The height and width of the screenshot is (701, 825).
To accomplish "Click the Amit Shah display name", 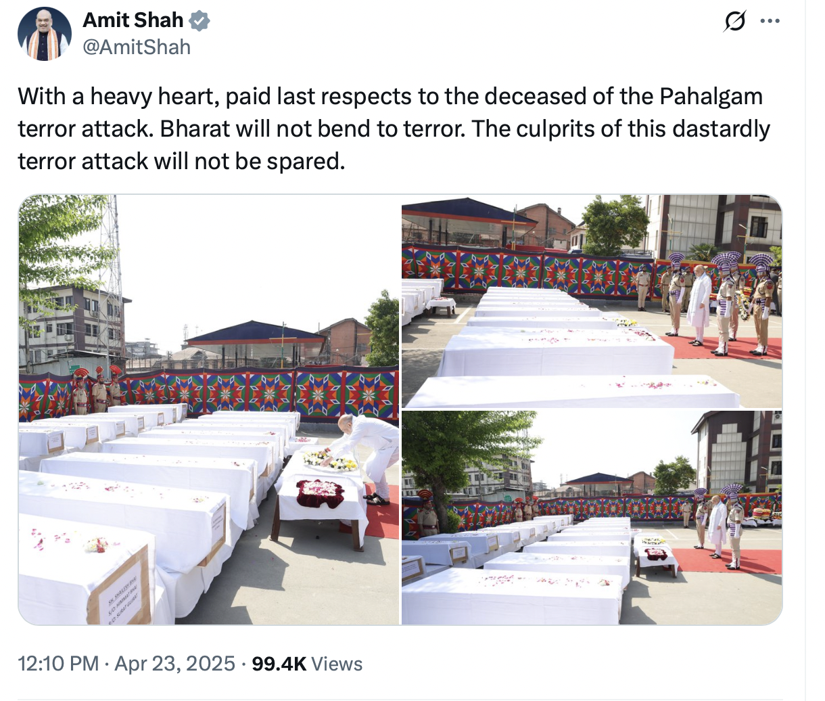I will point(133,20).
